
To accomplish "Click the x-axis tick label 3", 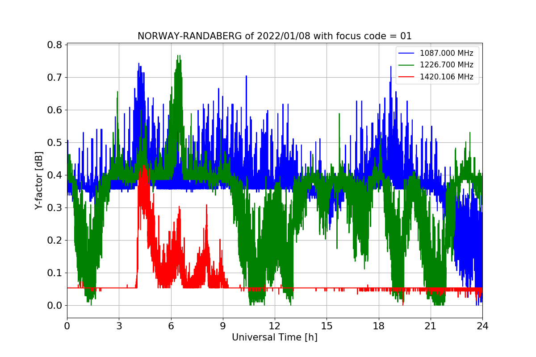I will coord(119,326).
